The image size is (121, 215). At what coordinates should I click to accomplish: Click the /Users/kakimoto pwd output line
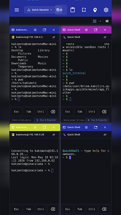[x=24, y=83]
